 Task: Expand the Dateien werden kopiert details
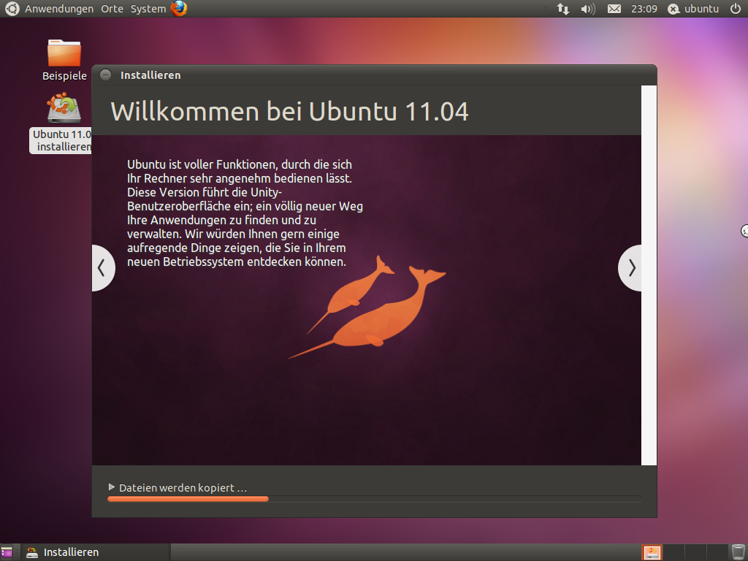click(112, 487)
